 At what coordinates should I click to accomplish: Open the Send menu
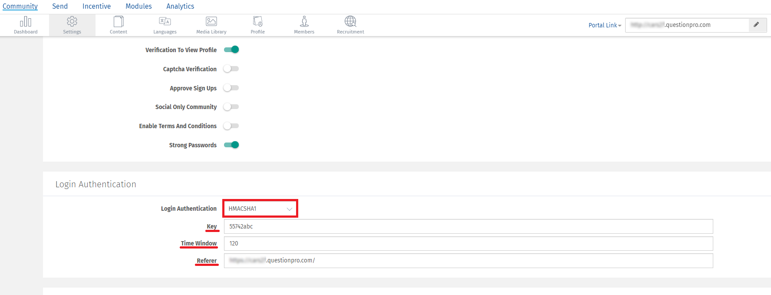coord(60,6)
